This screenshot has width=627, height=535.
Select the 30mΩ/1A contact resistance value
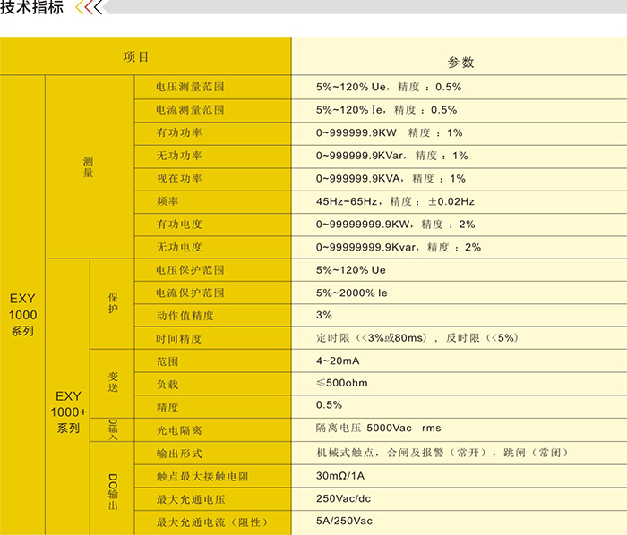coord(340,476)
